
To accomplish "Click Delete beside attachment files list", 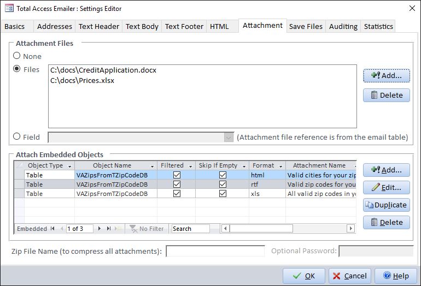I will tap(386, 95).
